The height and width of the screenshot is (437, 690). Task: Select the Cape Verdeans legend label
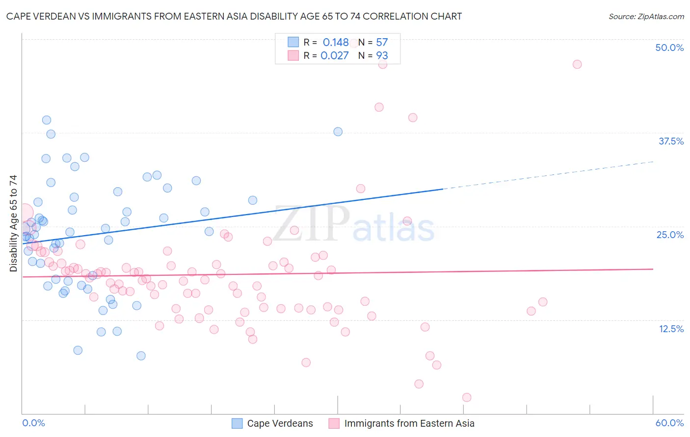click(x=280, y=423)
